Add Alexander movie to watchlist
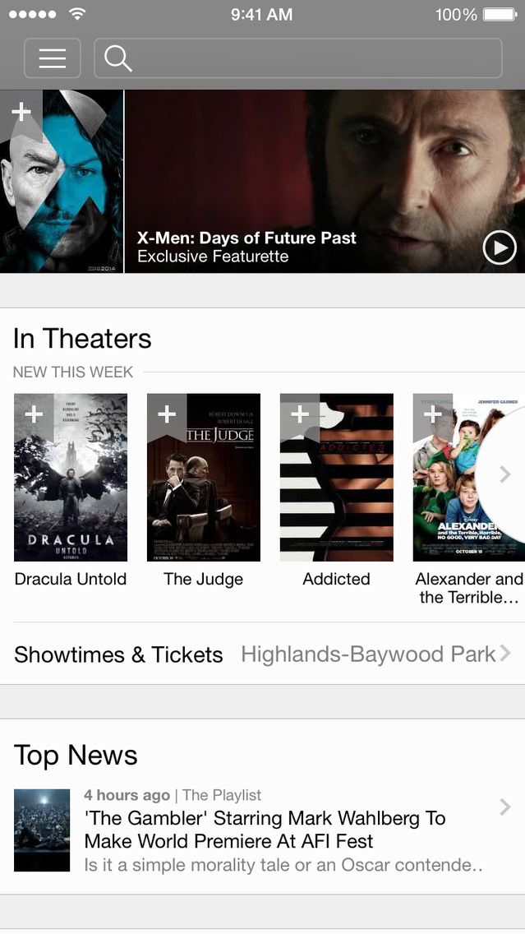The width and height of the screenshot is (525, 934). (x=433, y=414)
